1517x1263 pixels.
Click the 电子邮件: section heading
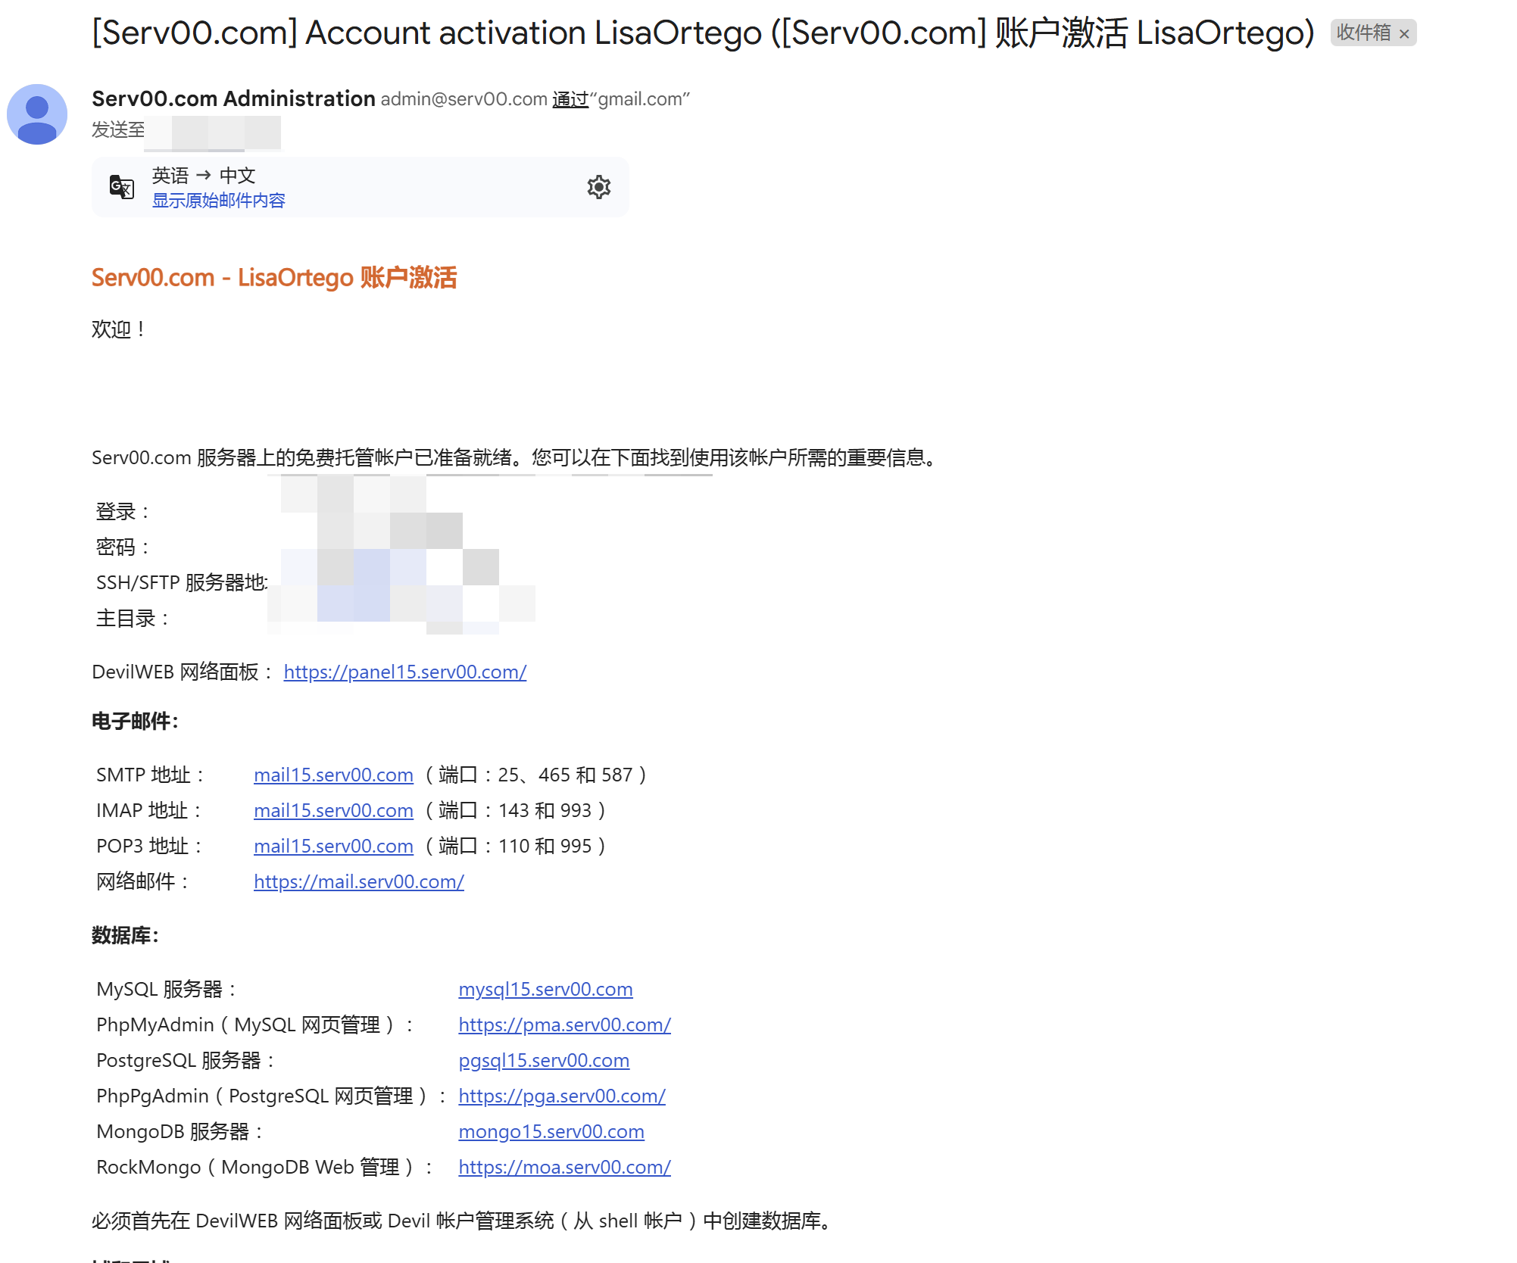(x=135, y=721)
